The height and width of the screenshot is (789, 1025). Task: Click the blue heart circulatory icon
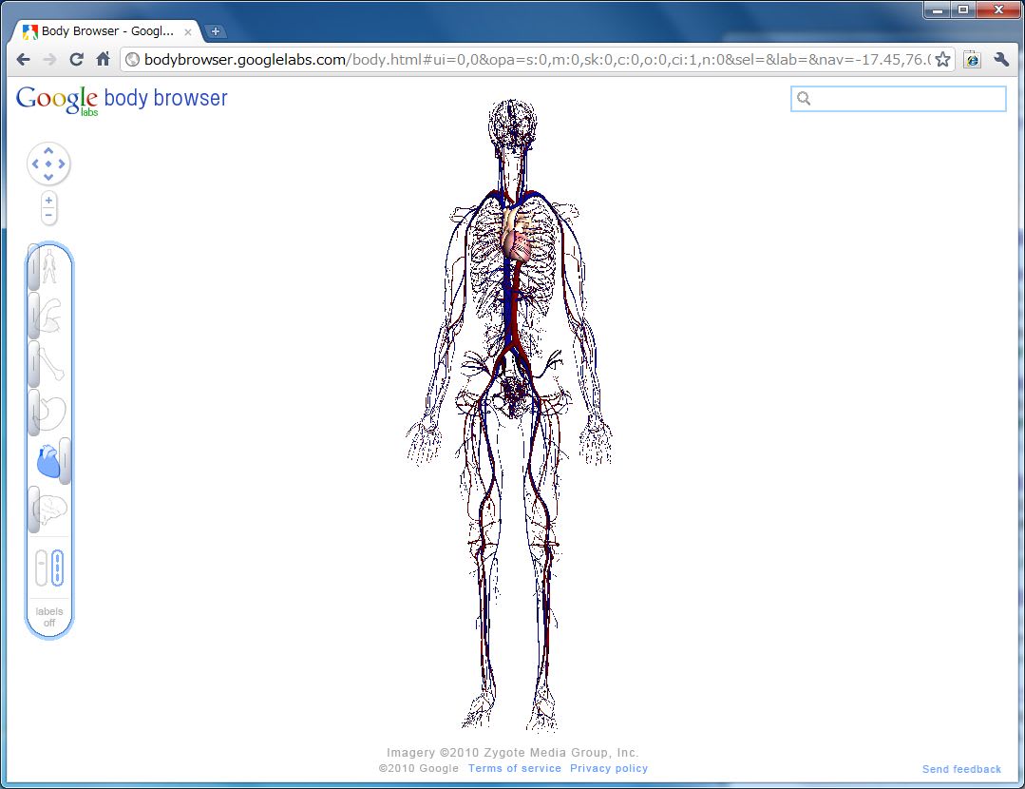pos(47,462)
